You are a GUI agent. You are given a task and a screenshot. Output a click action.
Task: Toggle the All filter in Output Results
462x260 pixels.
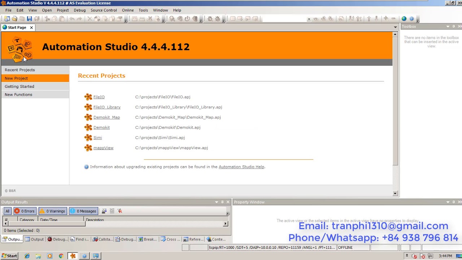point(7,211)
